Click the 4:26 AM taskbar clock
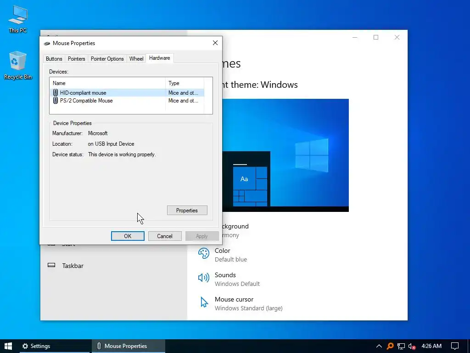The width and height of the screenshot is (470, 353). (x=431, y=346)
